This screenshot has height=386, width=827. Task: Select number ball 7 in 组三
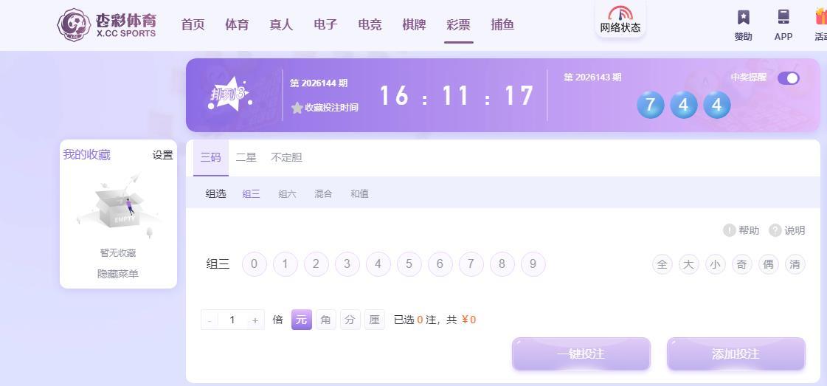(471, 264)
